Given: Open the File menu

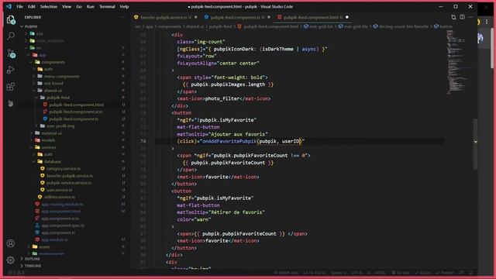Looking at the screenshot, I should click(x=19, y=6).
